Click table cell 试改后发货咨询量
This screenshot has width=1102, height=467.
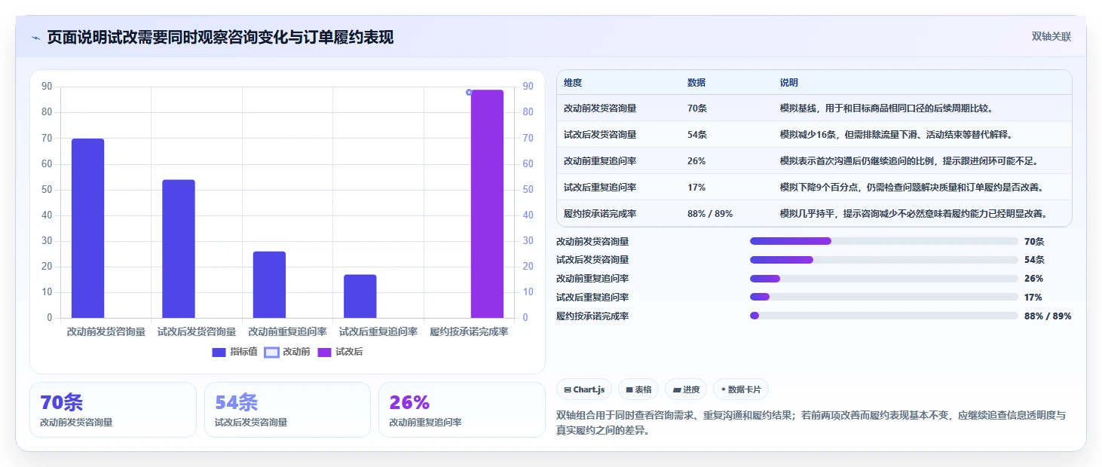(x=600, y=135)
